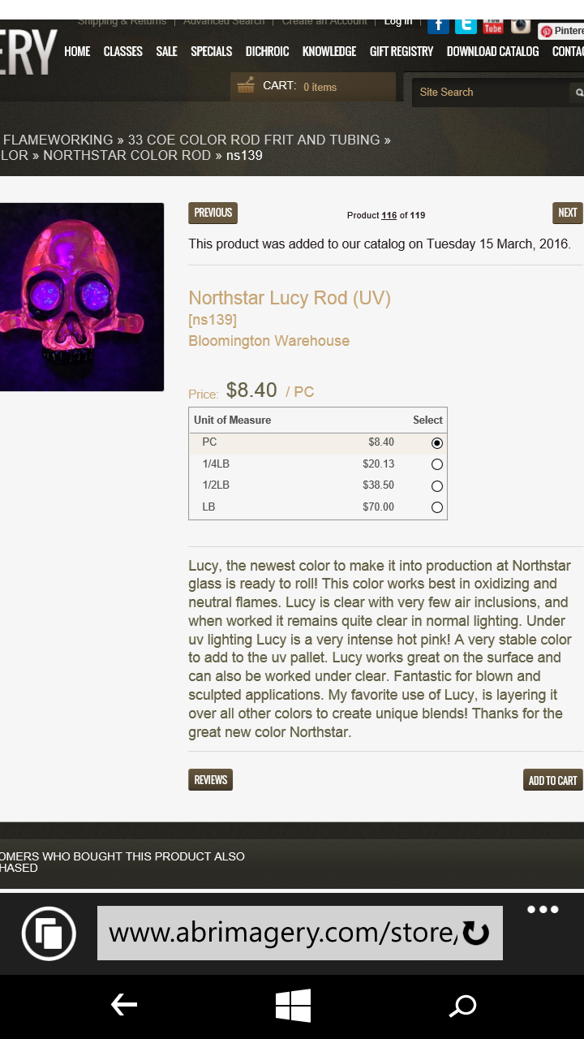Select the 1/4LB unit option

click(437, 464)
